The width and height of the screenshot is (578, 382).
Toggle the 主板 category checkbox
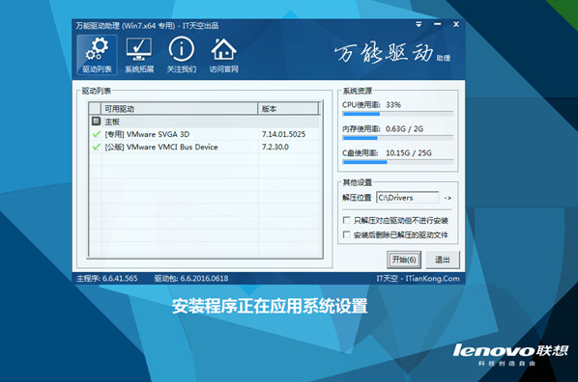pyautogui.click(x=97, y=122)
